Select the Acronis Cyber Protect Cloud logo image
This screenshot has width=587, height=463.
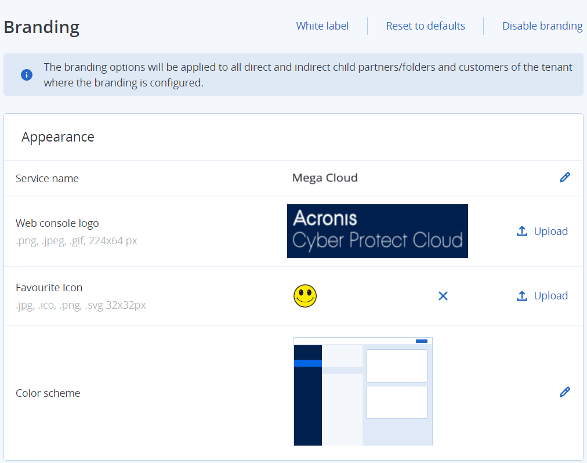(x=377, y=231)
